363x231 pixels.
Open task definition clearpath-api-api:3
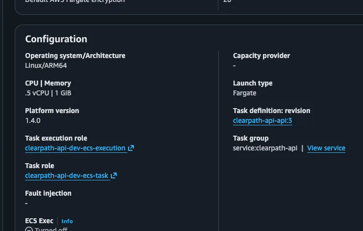click(x=262, y=120)
